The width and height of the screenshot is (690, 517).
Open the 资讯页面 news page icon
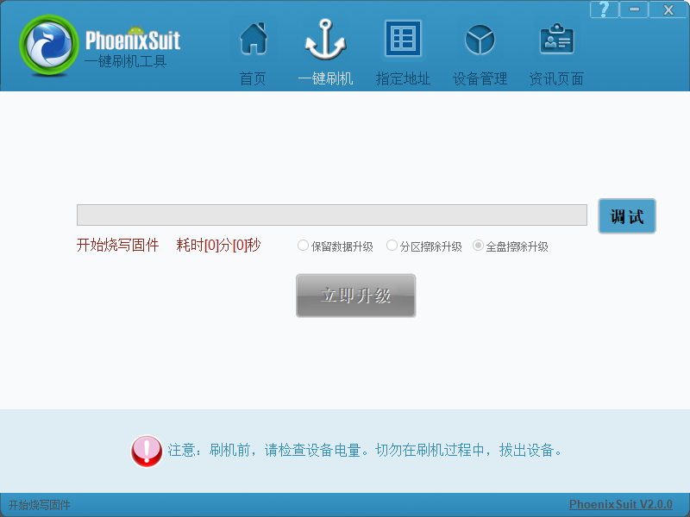[555, 39]
